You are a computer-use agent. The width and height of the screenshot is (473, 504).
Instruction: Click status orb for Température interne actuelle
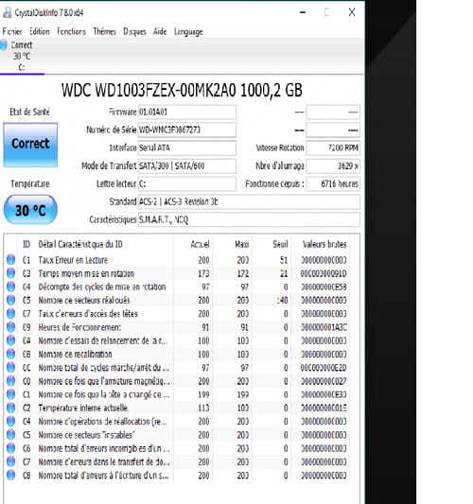(x=10, y=408)
